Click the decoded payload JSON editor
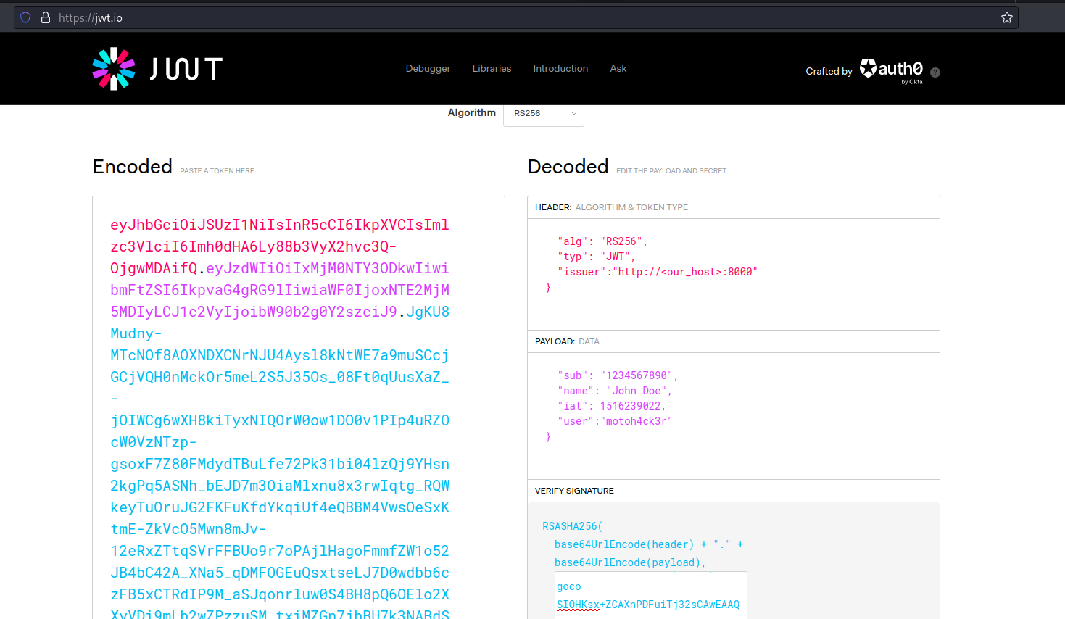The image size is (1065, 619). tap(734, 416)
